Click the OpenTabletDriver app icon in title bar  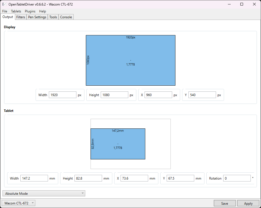pyautogui.click(x=5, y=4)
